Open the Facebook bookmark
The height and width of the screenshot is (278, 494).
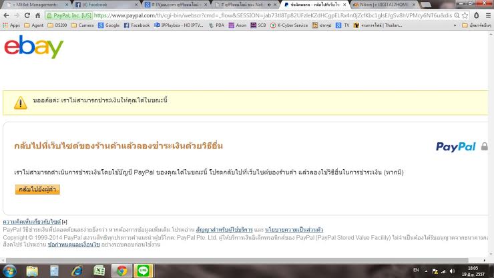point(137,25)
